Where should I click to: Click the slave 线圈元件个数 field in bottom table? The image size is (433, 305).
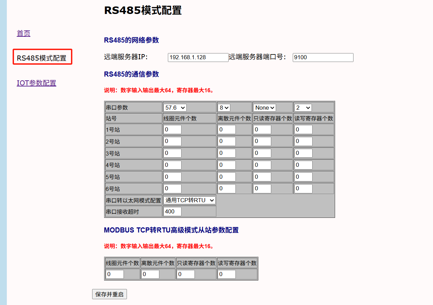coord(115,274)
